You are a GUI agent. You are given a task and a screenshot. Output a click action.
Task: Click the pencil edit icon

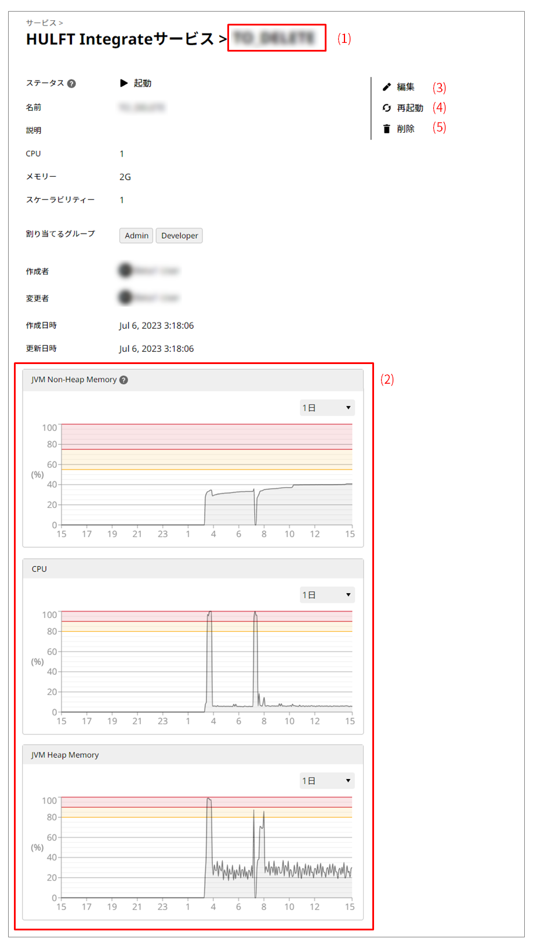click(387, 87)
